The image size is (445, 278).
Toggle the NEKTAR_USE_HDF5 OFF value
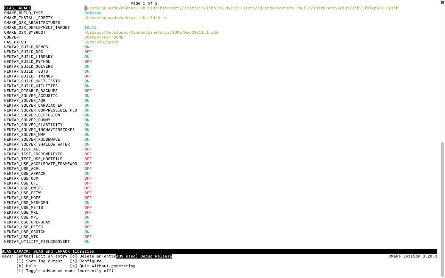88,198
